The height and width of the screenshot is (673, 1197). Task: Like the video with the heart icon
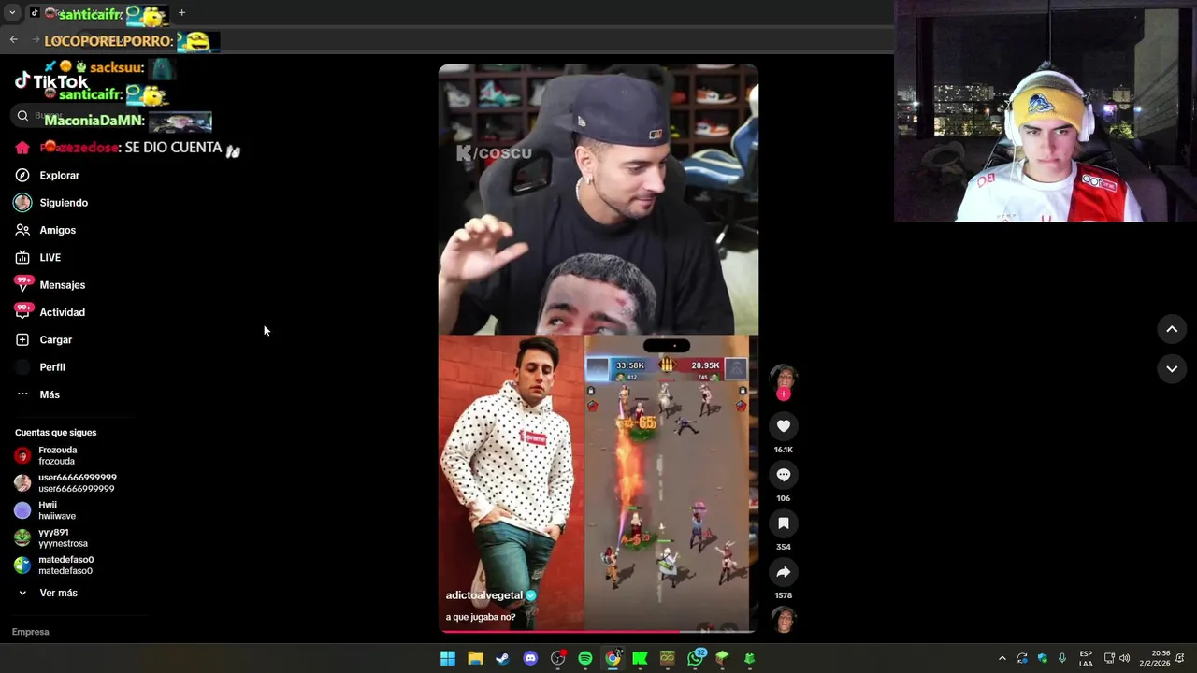pos(784,426)
